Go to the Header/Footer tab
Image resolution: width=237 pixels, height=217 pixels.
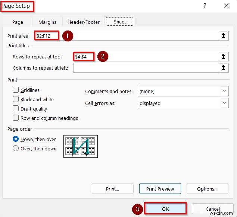click(x=84, y=22)
